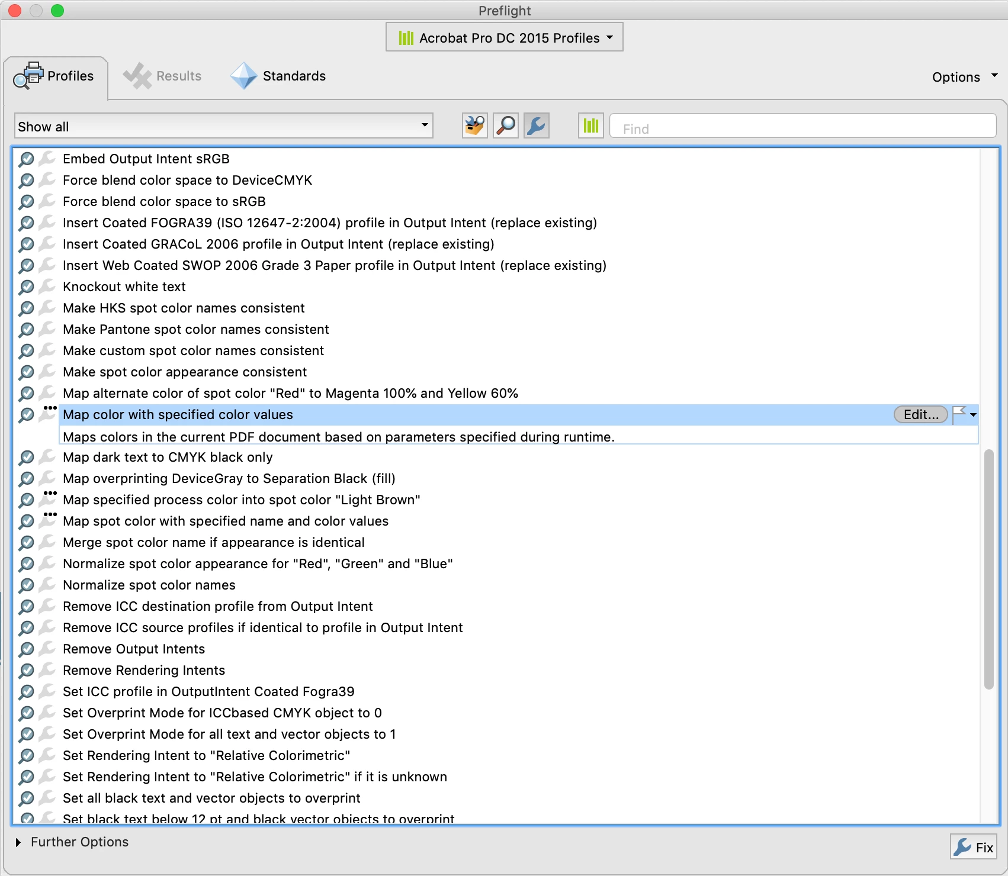The height and width of the screenshot is (876, 1008).
Task: Click magnifier icon for Normalize spot color appearance Red Green Blue
Action: (26, 563)
